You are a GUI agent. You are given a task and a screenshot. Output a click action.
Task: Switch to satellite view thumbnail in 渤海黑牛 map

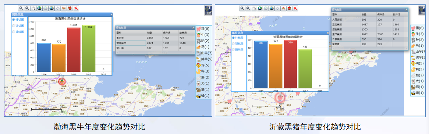click(x=208, y=10)
